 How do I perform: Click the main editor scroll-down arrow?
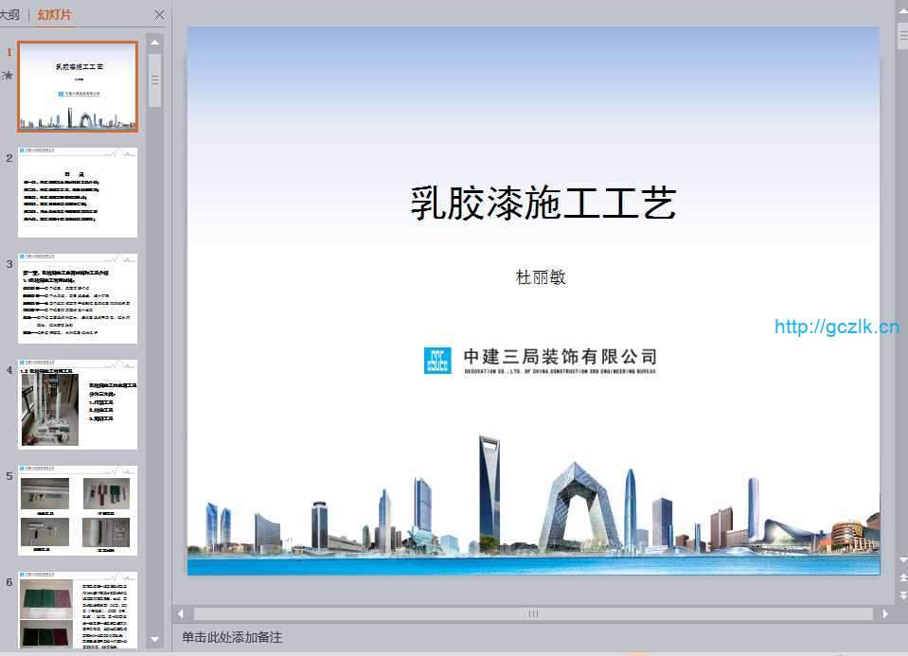point(901,560)
